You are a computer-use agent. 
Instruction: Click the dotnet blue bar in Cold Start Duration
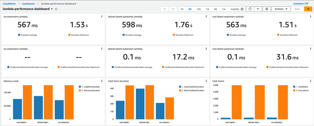click(140, 104)
